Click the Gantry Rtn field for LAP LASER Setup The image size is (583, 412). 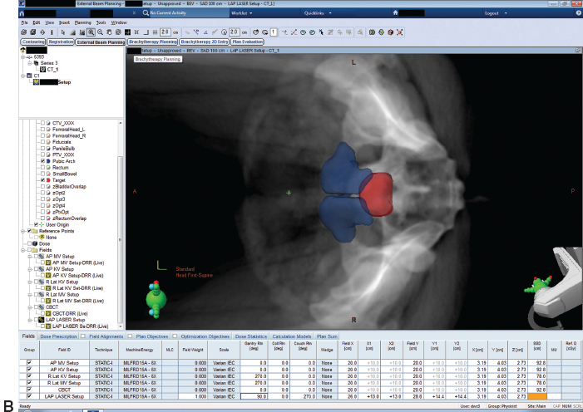click(254, 398)
